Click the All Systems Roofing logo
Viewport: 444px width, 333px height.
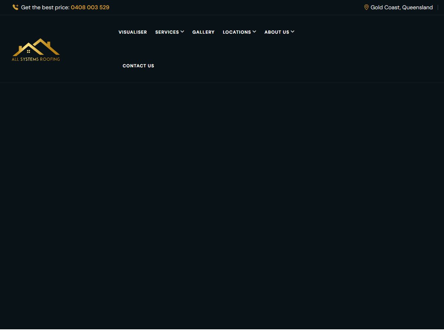tap(36, 50)
